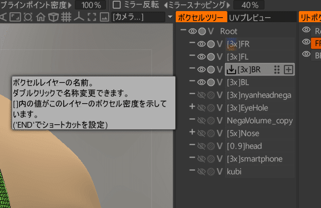This screenshot has width=321, height=208.
Task: Click the plus box icon on [3x]BR
Action: pyautogui.click(x=288, y=69)
